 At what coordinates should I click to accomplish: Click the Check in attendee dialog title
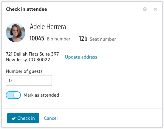point(27,9)
